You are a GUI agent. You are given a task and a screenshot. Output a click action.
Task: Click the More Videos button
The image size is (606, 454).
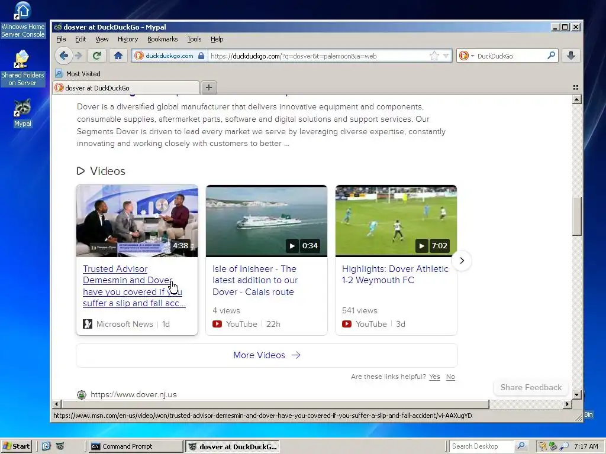267,355
